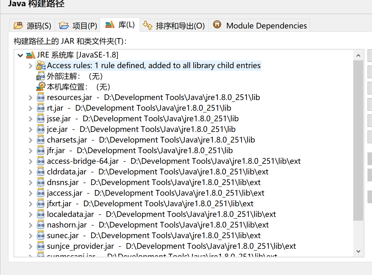Open the 项目 tab
This screenshot has height=275, width=372.
click(x=78, y=26)
